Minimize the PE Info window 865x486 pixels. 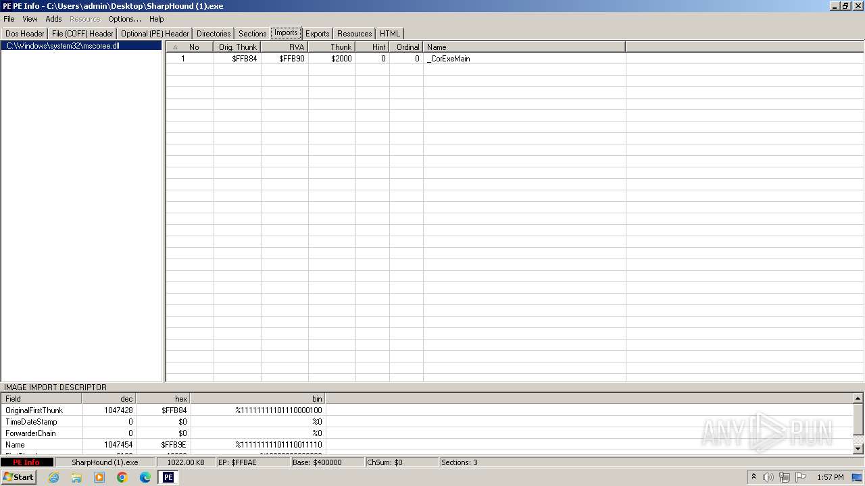835,6
